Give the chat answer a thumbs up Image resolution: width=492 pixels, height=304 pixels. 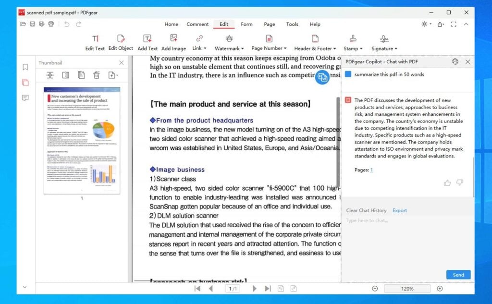click(x=447, y=182)
